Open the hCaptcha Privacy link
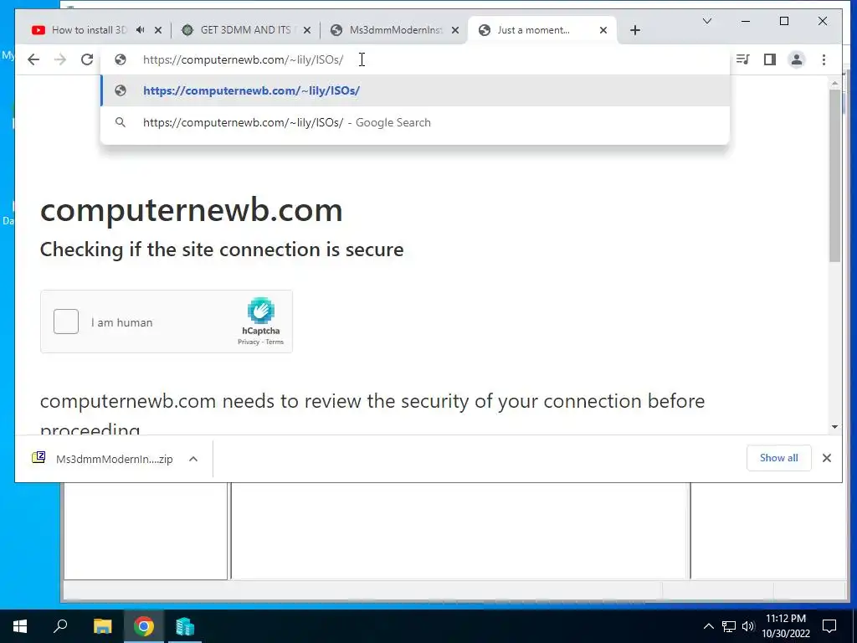This screenshot has width=857, height=643. [x=248, y=342]
